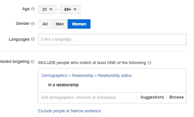Screen dimensions: 194x117
Task: Select the 'In a relationship' targeting entry
Action: click(63, 85)
